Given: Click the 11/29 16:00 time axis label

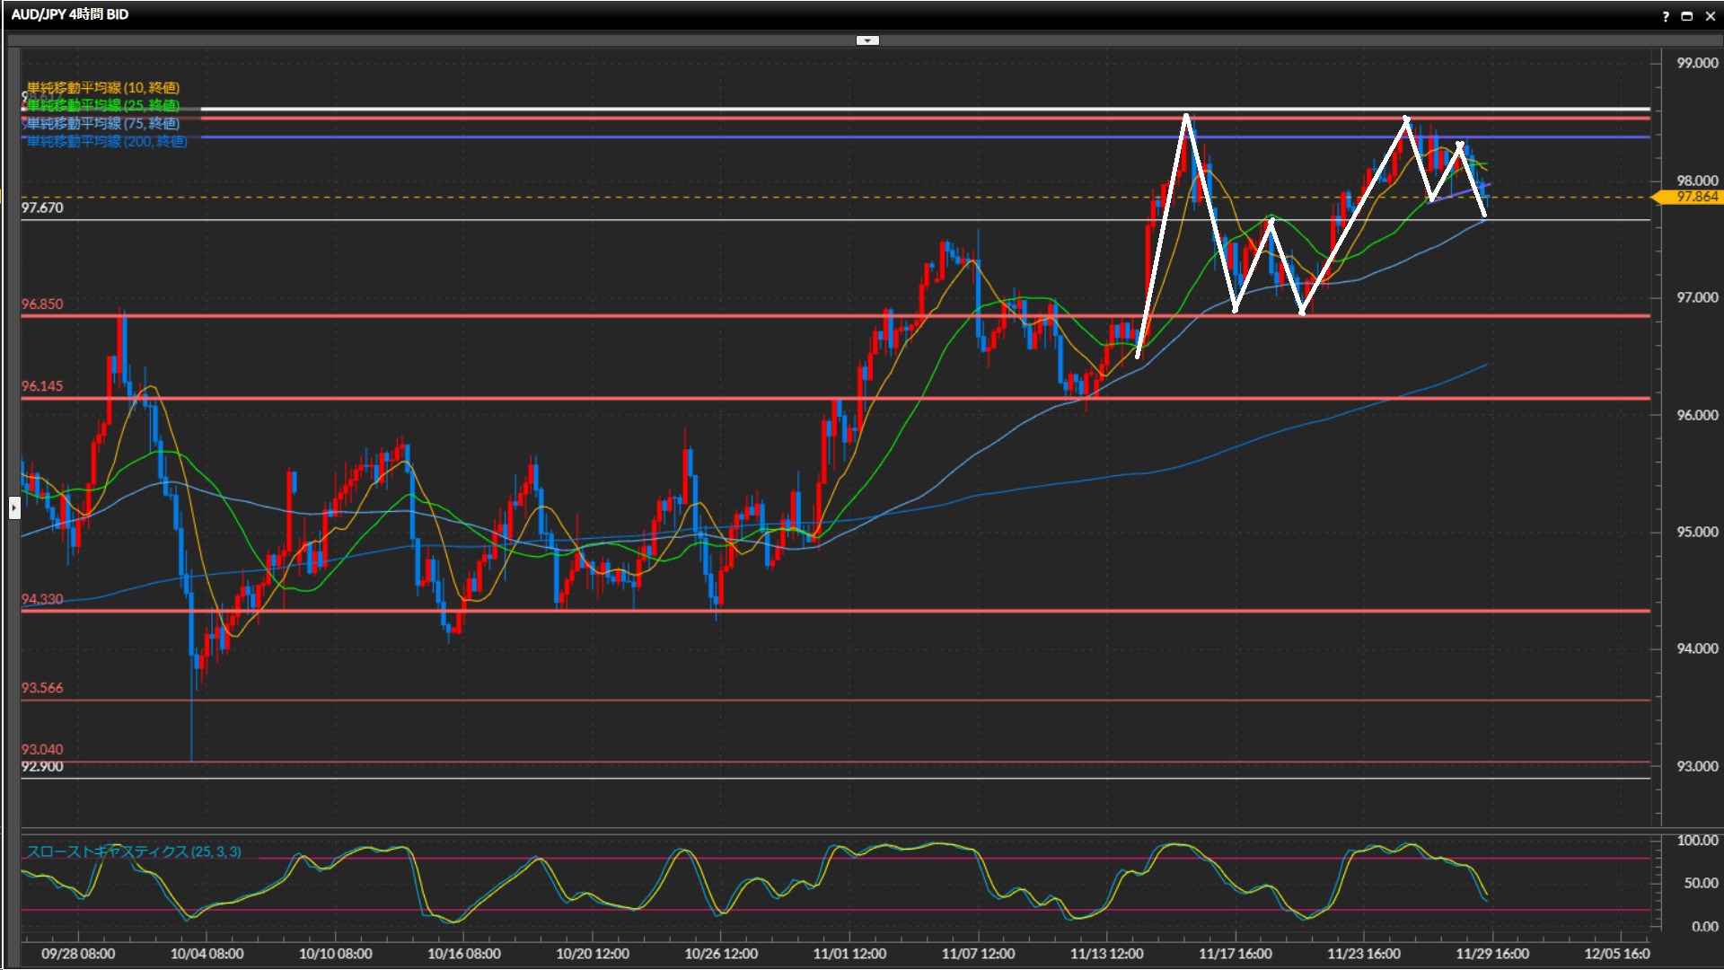Looking at the screenshot, I should (1491, 954).
